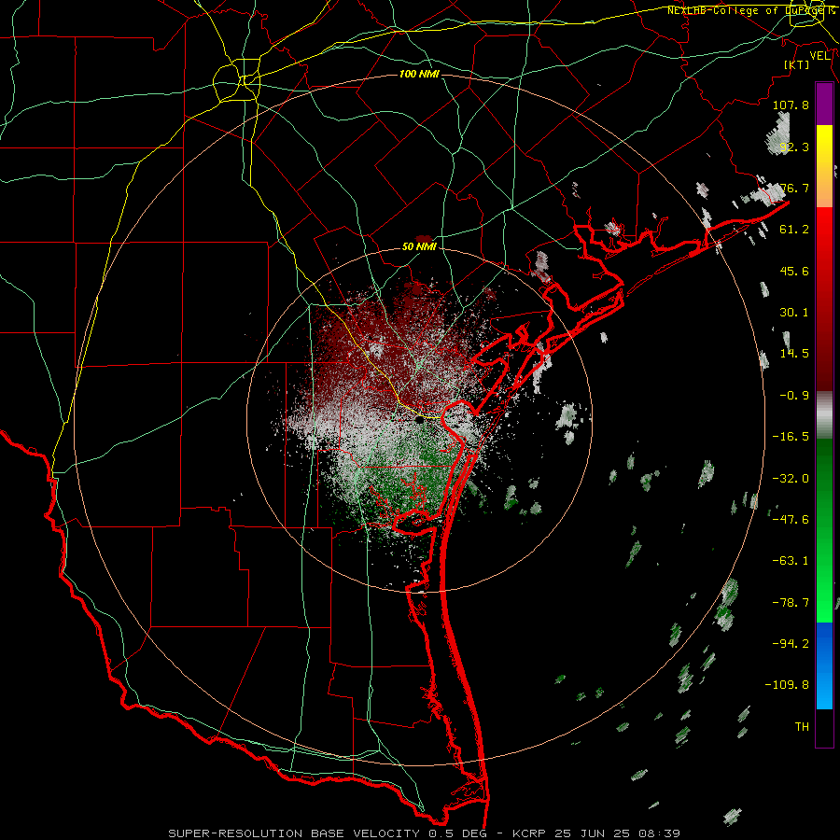Viewport: 840px width, 840px height.
Task: Click the purple segment of the color bar
Action: 824,104
